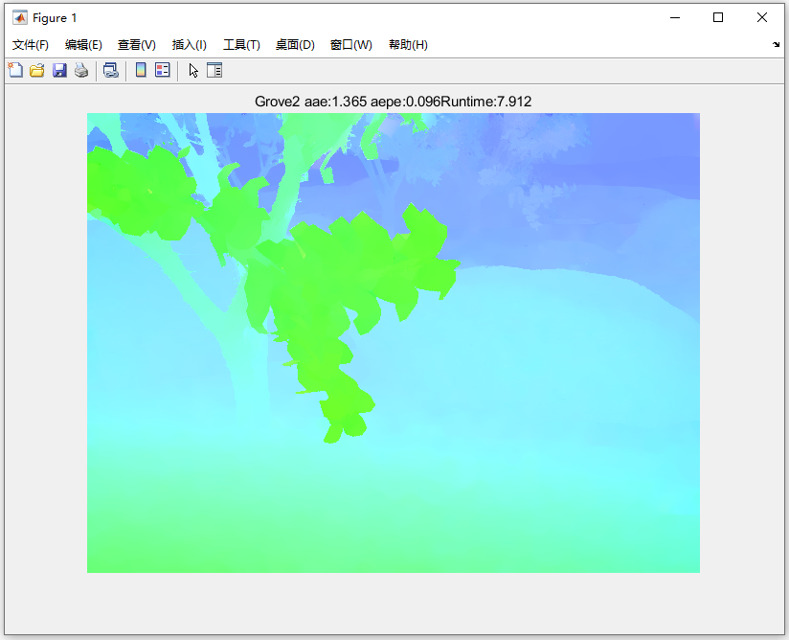Open the 工具(T) menu
This screenshot has width=789, height=640.
[x=241, y=45]
